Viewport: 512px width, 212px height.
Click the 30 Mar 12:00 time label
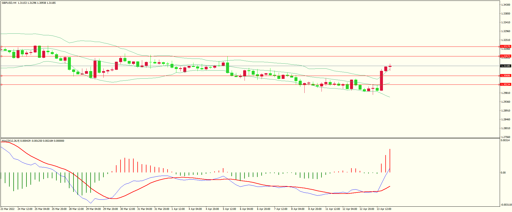pos(127,209)
